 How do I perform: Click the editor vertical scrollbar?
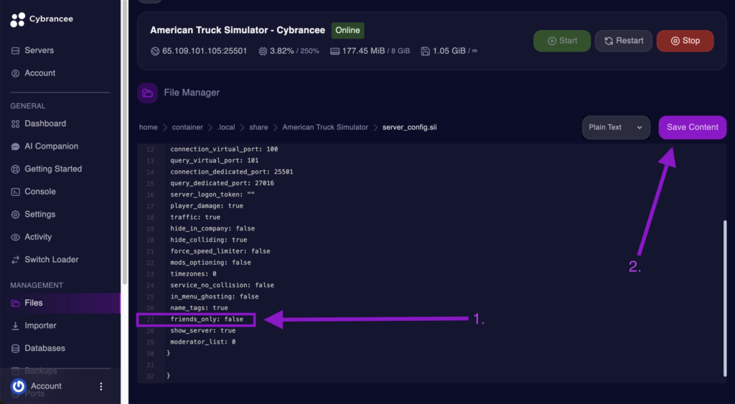pos(725,298)
